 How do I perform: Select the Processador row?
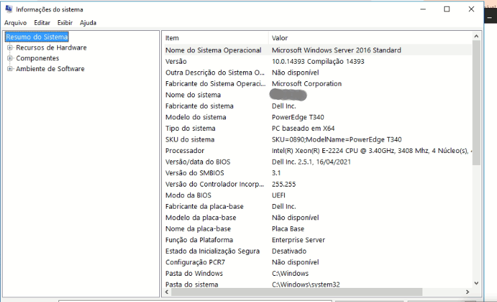pyautogui.click(x=317, y=151)
